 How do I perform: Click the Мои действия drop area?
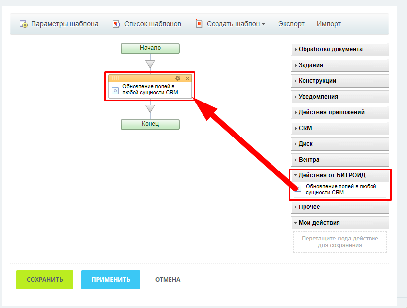[340, 242]
